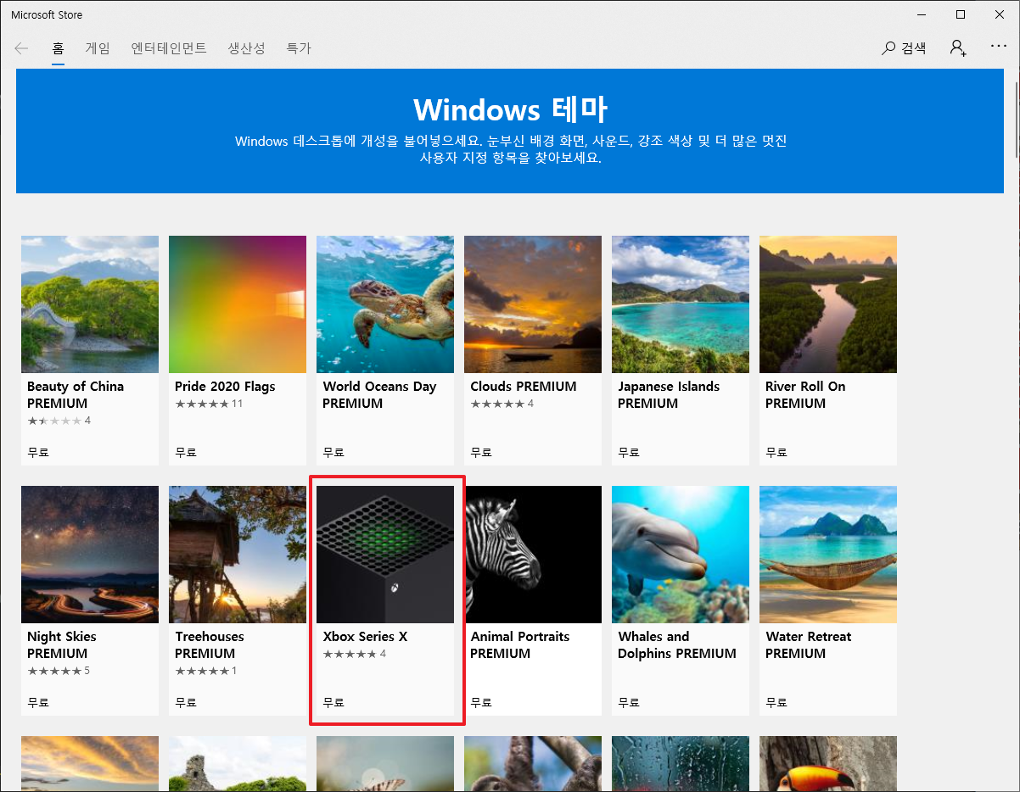Image resolution: width=1020 pixels, height=792 pixels.
Task: Open the Japanese Islands theme image
Action: 681,304
